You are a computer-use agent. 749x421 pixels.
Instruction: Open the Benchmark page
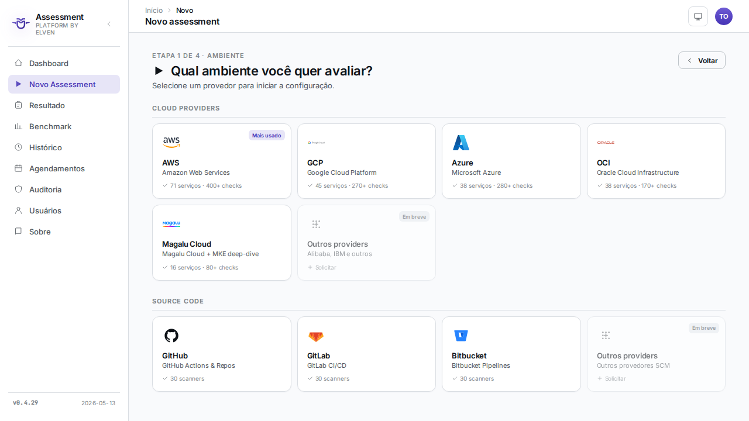(64, 126)
